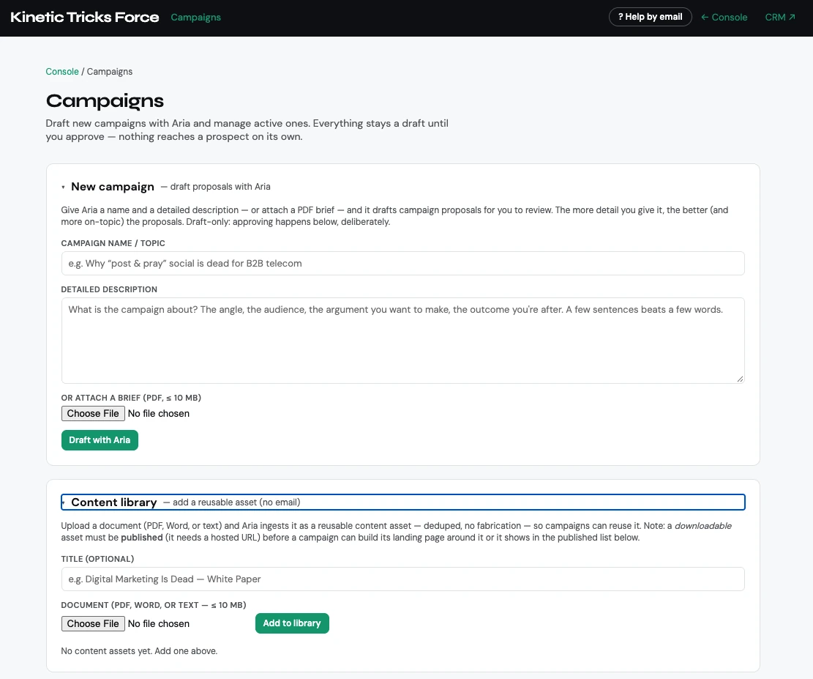Open the Help by email button

point(651,17)
